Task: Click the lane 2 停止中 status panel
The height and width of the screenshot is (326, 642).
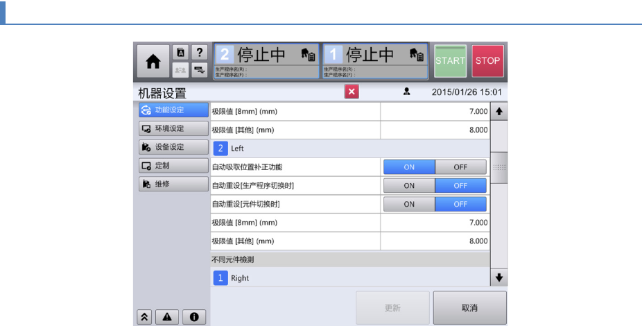Action: (x=266, y=61)
